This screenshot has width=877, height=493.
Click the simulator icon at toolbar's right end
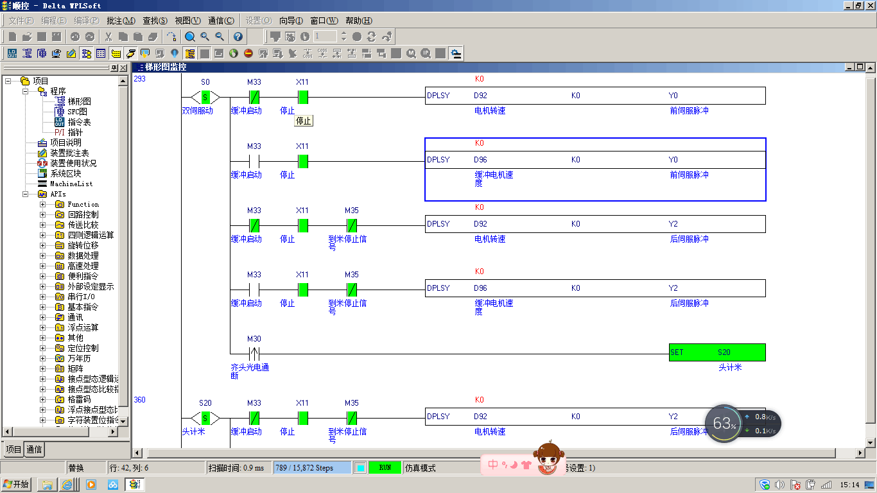coord(456,53)
